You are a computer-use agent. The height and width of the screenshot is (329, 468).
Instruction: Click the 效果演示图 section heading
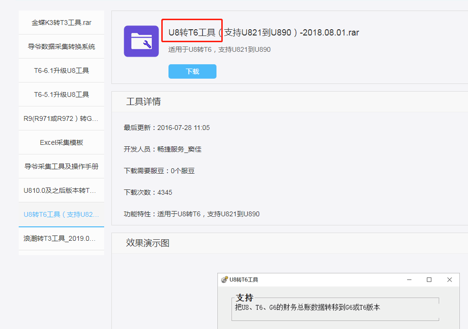click(148, 243)
